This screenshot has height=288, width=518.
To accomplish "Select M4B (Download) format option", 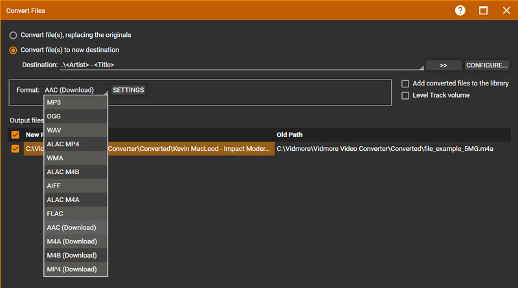I will pyautogui.click(x=75, y=255).
